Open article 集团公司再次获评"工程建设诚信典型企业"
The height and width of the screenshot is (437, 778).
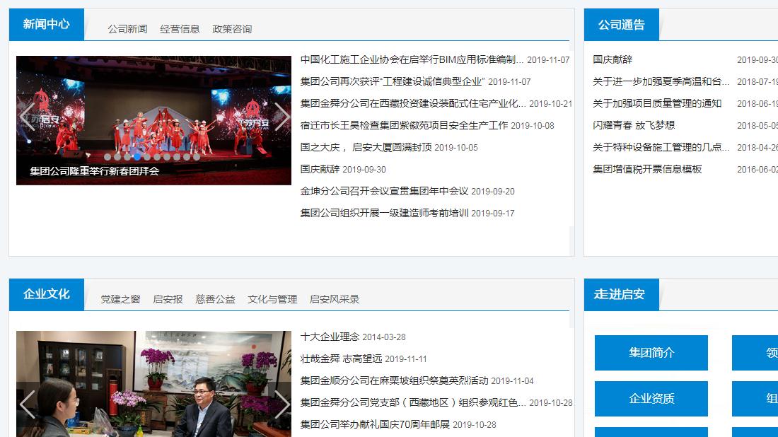(393, 81)
